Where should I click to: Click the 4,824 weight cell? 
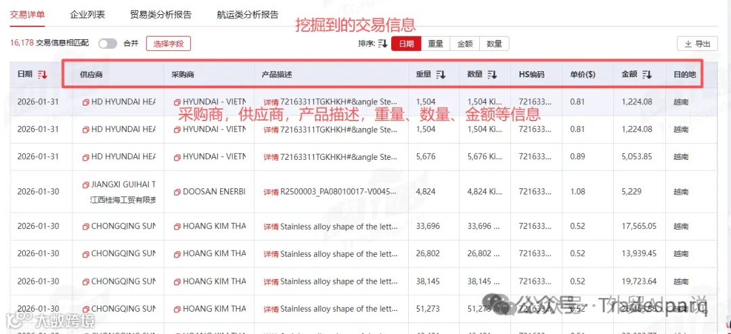(x=426, y=192)
